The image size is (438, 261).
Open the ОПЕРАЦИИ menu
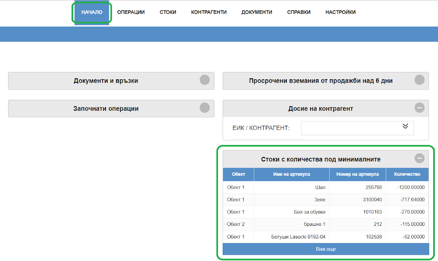(131, 12)
